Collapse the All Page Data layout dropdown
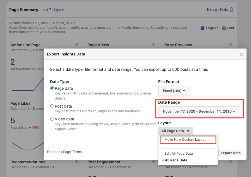 [176, 131]
